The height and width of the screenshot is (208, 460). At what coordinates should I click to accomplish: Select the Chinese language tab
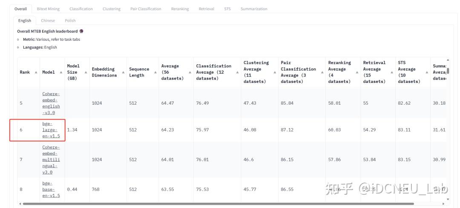pos(48,20)
